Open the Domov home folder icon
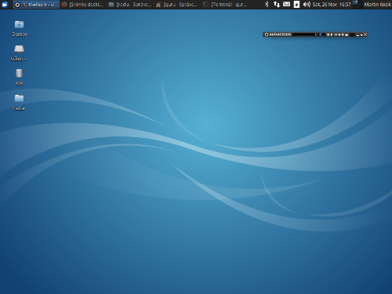The image size is (392, 294). [20, 29]
